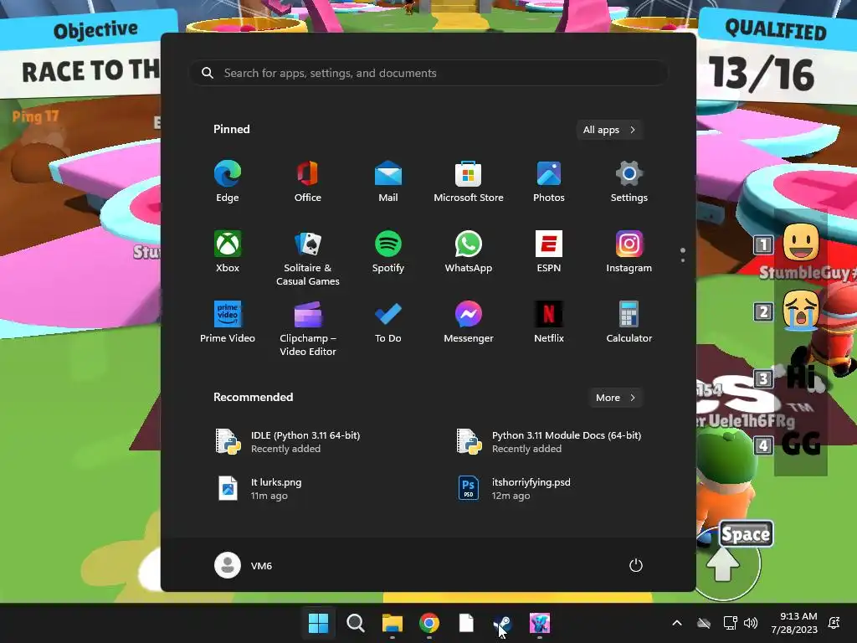Send the GG emote in game
This screenshot has width=857, height=643.
(801, 444)
